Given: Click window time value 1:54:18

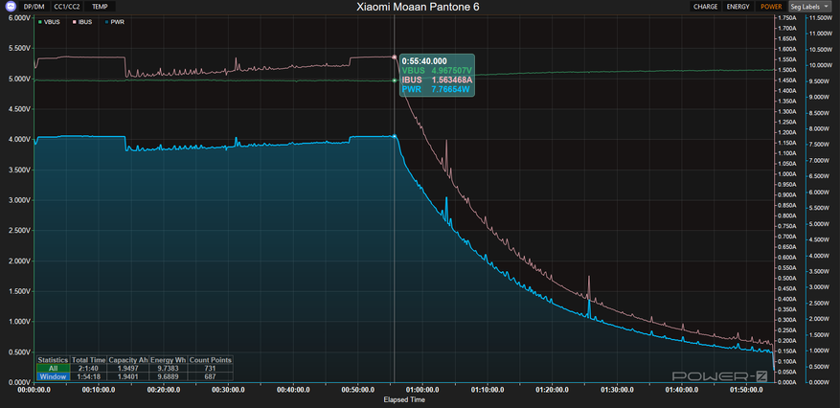Looking at the screenshot, I should point(88,376).
